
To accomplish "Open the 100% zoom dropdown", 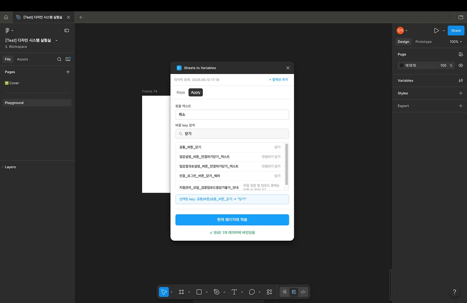I will (x=456, y=42).
